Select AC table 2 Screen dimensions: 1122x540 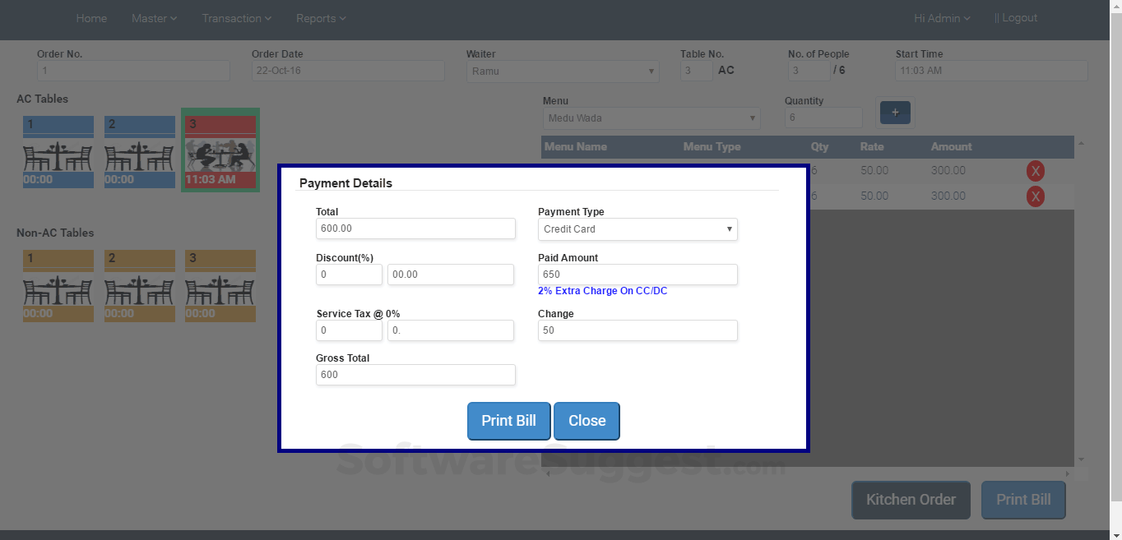[x=139, y=149]
